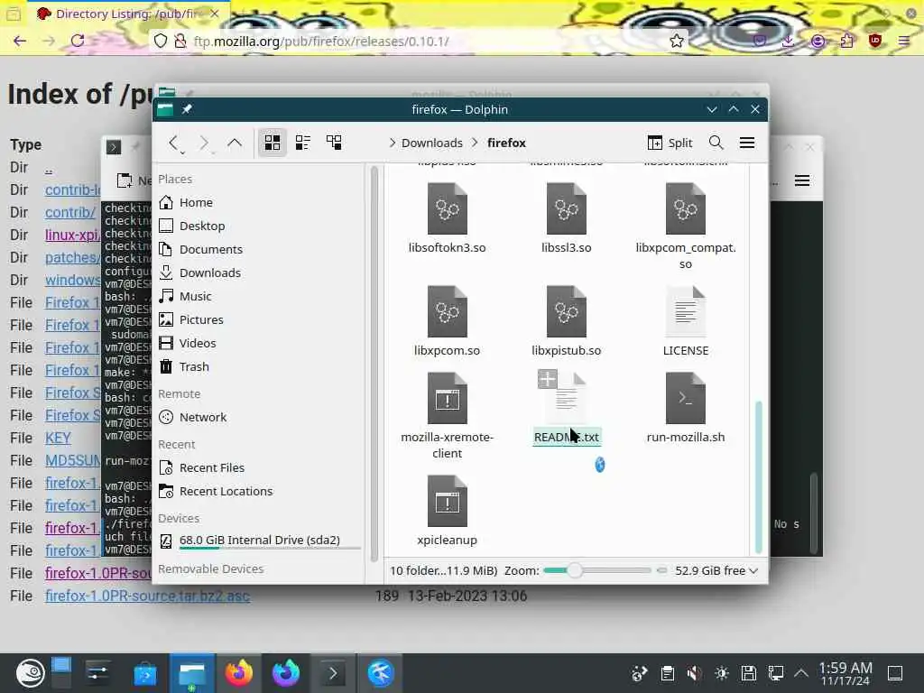
Task: Bookmark this page with the star icon
Action: [x=677, y=41]
